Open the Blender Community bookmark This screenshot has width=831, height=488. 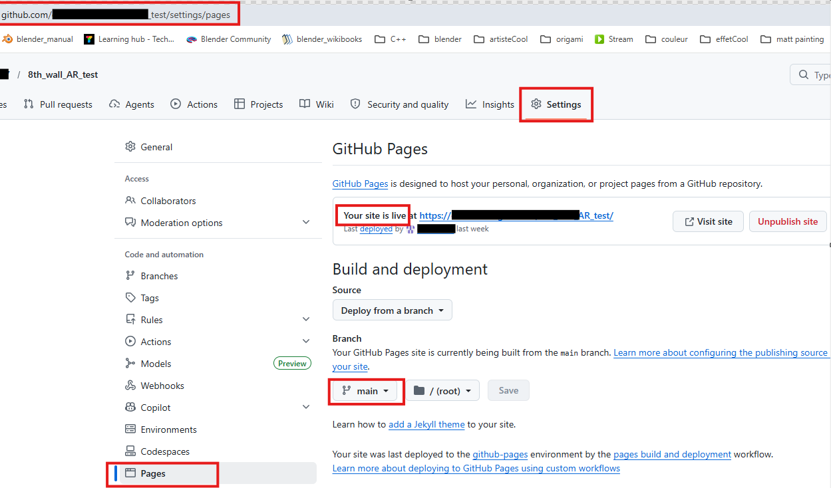229,39
